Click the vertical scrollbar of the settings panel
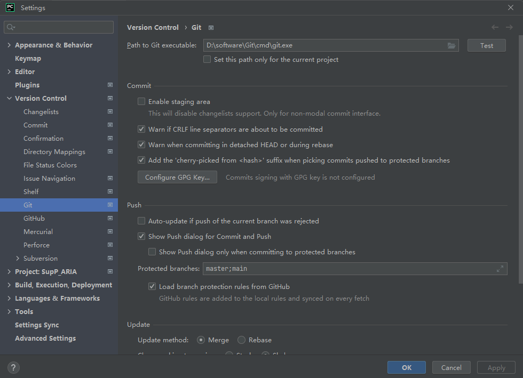523x378 pixels. point(521,159)
